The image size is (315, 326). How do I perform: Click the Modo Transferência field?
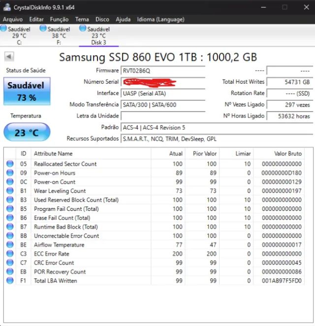pyautogui.click(x=163, y=105)
